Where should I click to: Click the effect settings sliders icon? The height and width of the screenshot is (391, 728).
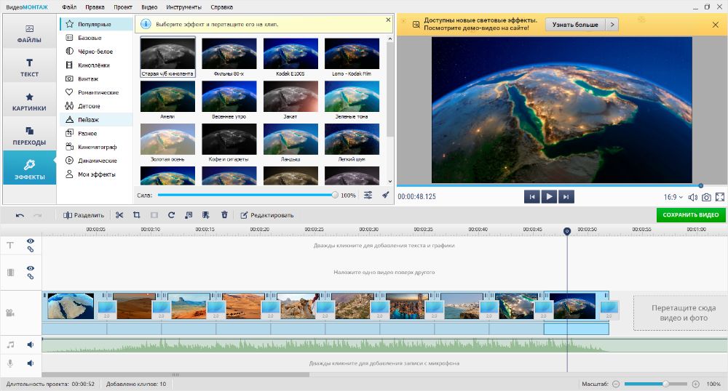tap(368, 195)
